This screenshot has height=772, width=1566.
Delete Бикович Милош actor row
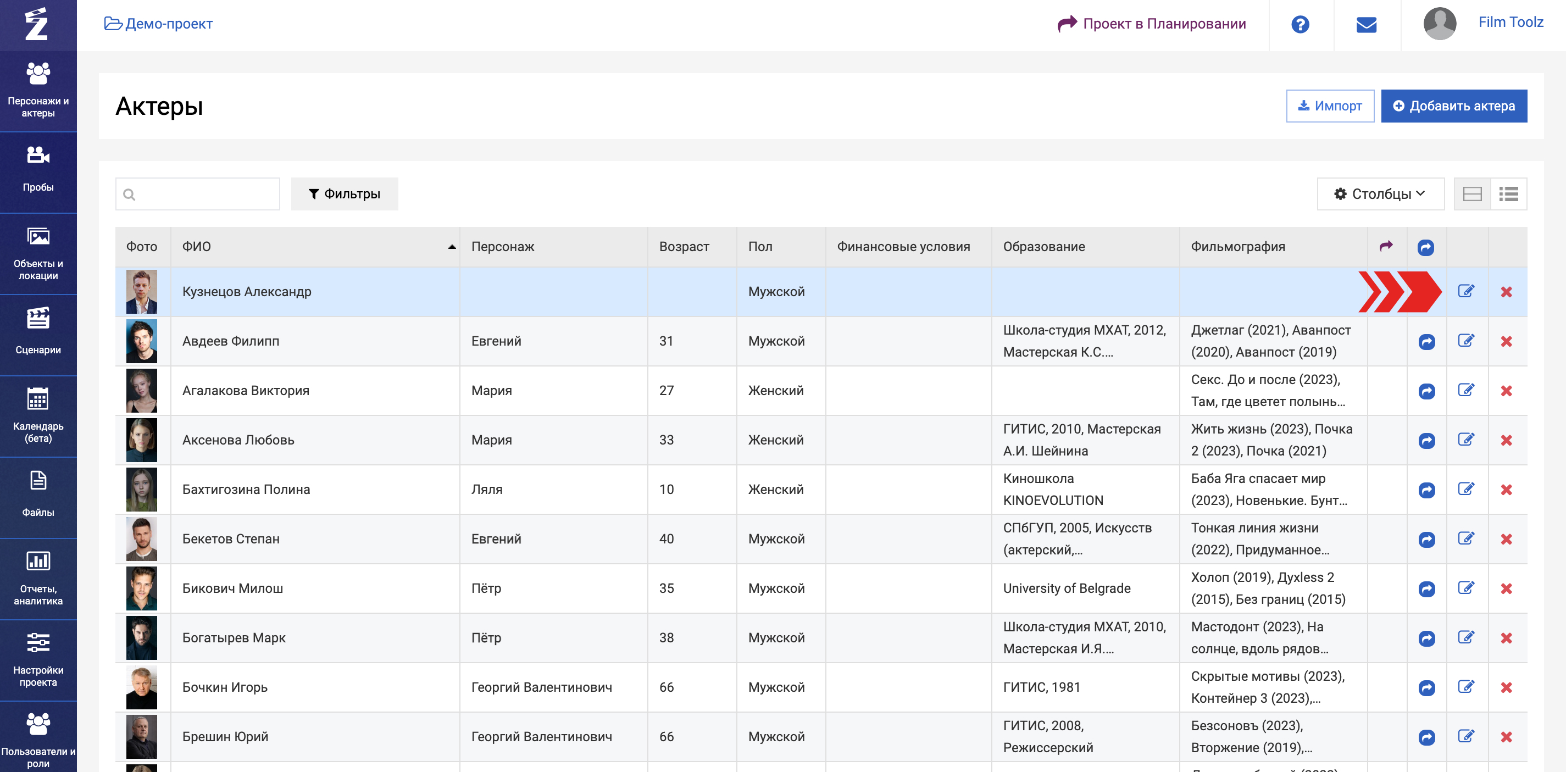pos(1506,588)
